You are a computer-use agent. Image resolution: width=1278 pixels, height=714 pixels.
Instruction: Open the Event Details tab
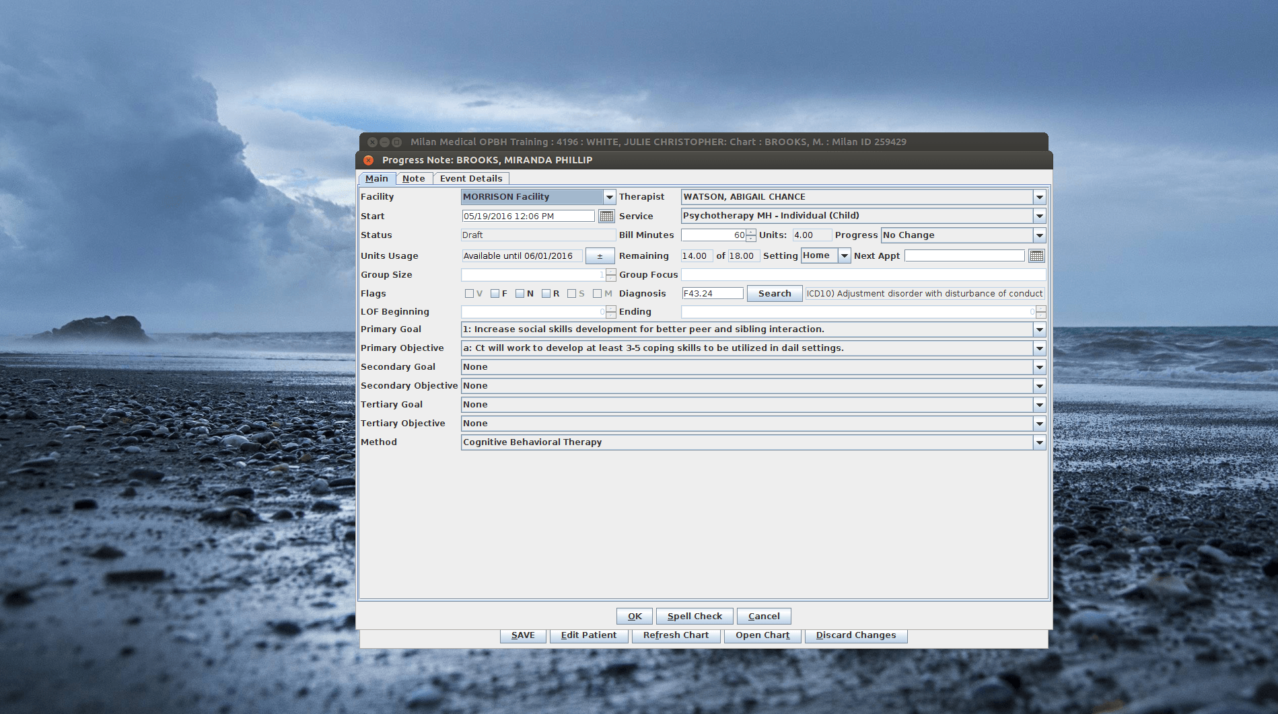pos(471,178)
